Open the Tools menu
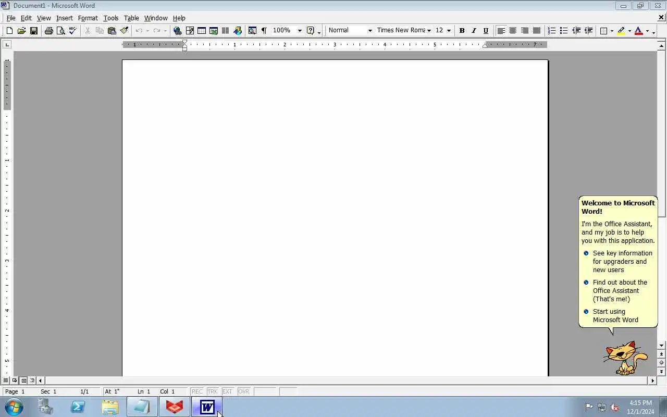Viewport: 667px width, 417px height. pos(110,18)
